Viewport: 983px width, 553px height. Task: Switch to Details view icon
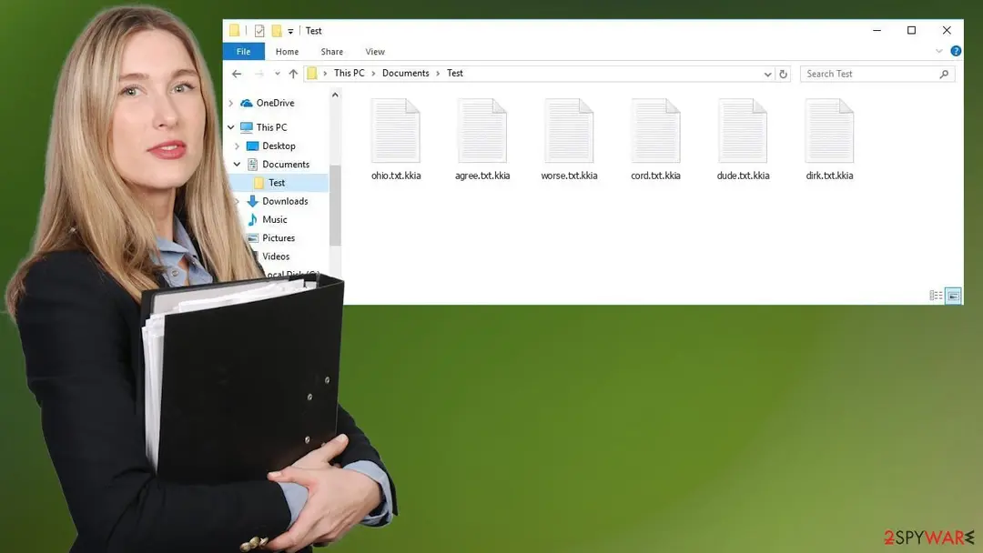point(936,296)
